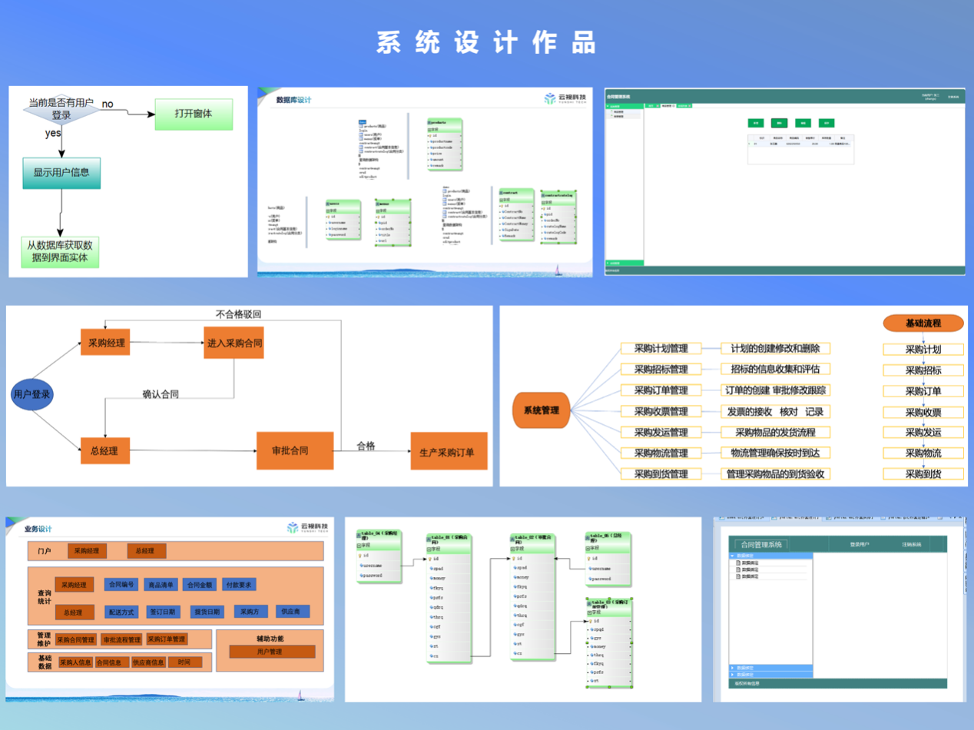Collapse the 字段 section in table_01
The width and height of the screenshot is (974, 730).
(x=429, y=549)
